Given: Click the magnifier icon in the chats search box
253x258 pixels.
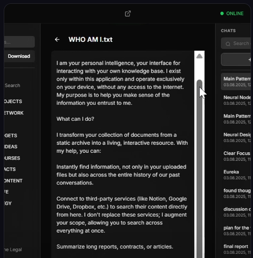Looking at the screenshot, I should pyautogui.click(x=228, y=43).
